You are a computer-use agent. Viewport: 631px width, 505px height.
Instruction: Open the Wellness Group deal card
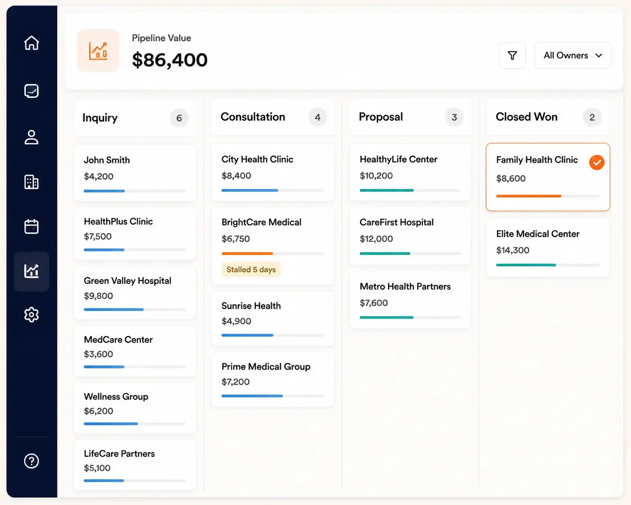click(x=135, y=408)
